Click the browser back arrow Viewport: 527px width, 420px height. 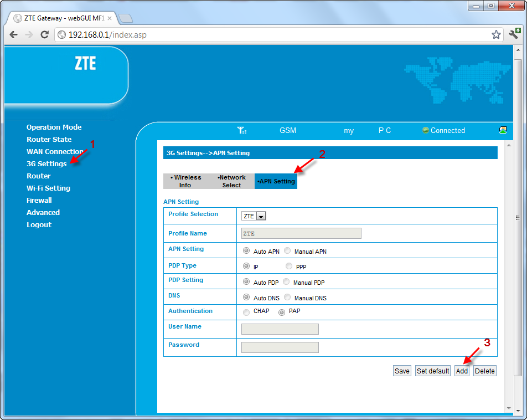coord(13,35)
